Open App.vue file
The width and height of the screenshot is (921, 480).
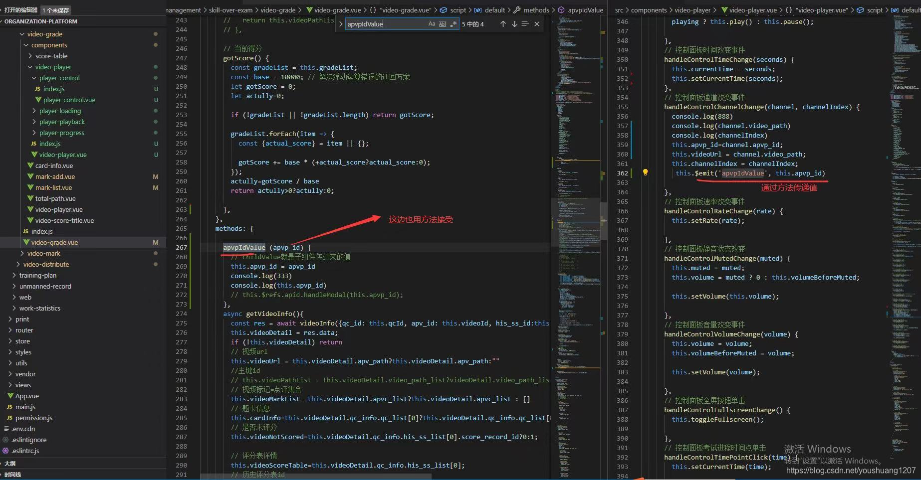point(27,396)
